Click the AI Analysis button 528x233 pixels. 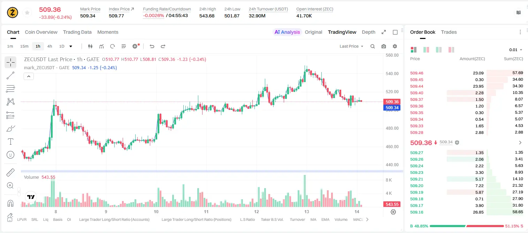[287, 32]
